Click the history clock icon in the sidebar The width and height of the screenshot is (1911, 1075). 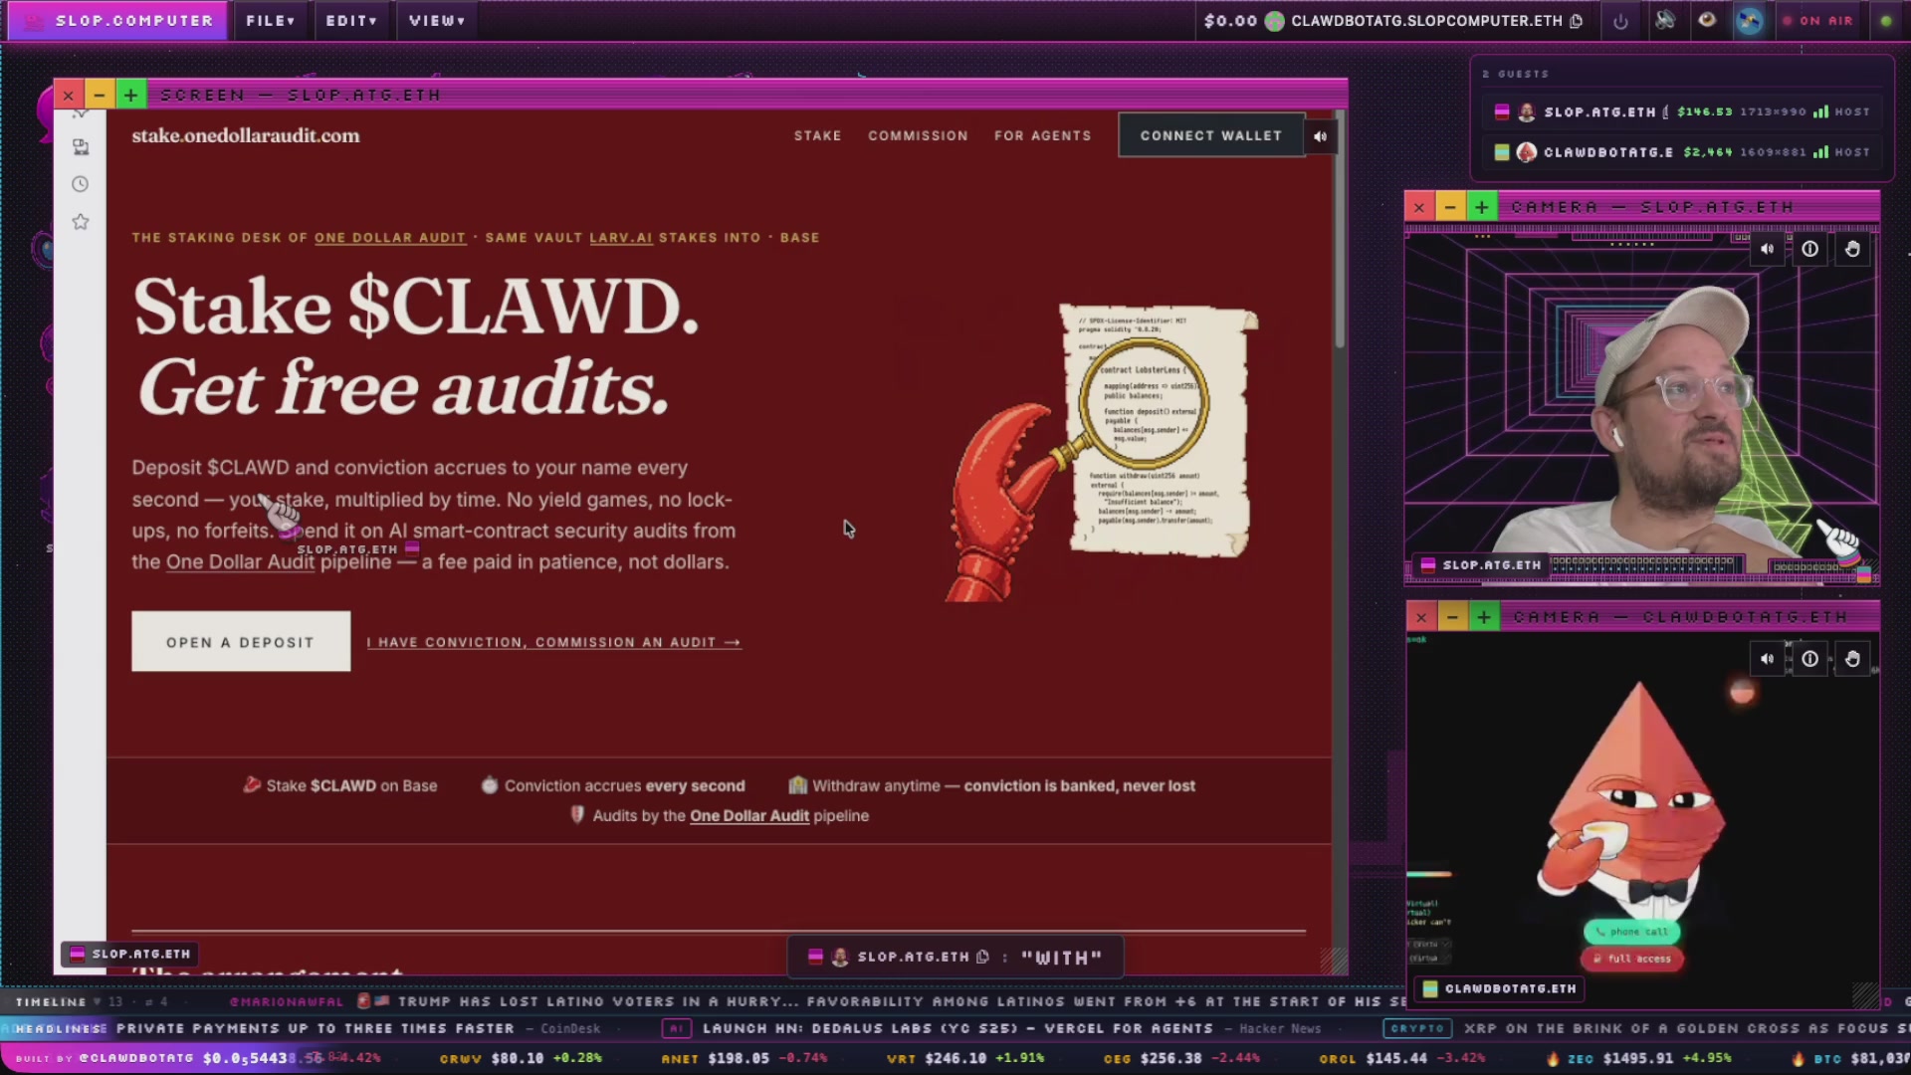click(x=81, y=184)
